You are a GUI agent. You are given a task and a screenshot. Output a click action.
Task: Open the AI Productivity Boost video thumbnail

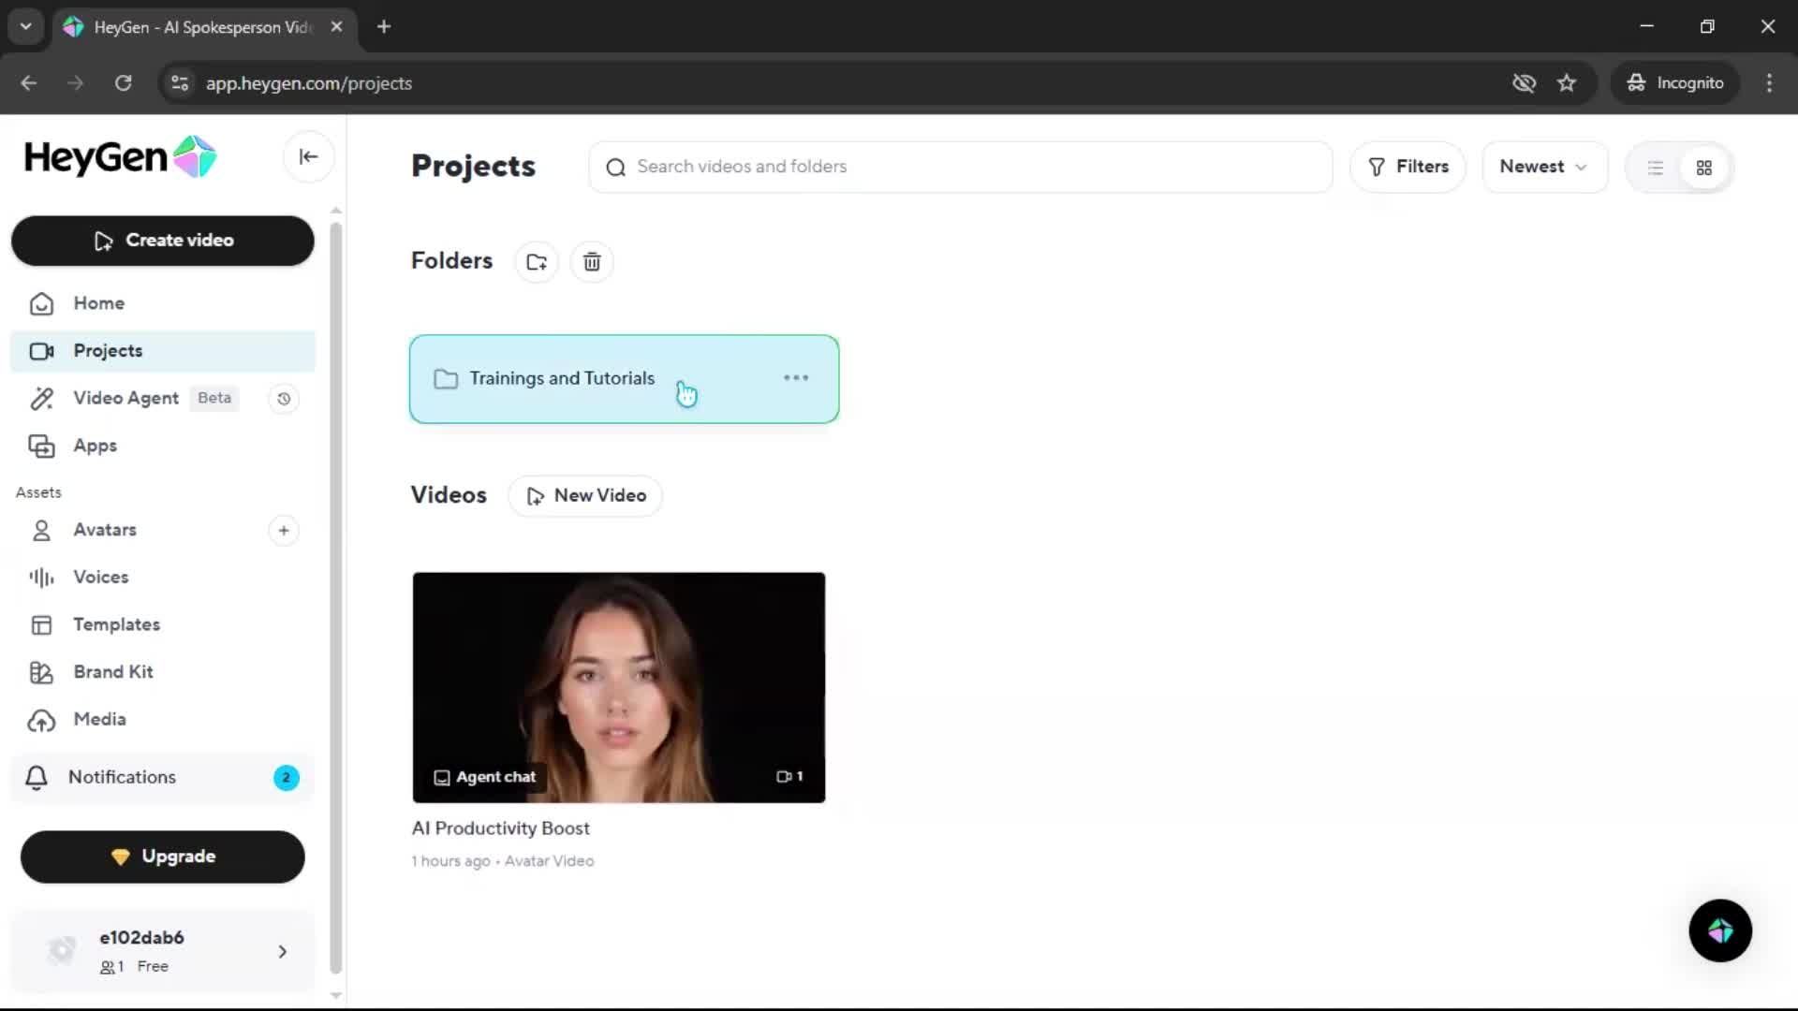click(618, 687)
